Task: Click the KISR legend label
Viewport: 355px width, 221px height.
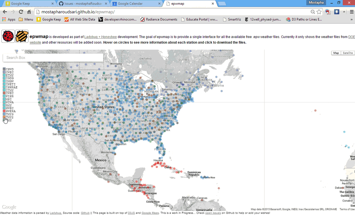Action: [x=10, y=96]
